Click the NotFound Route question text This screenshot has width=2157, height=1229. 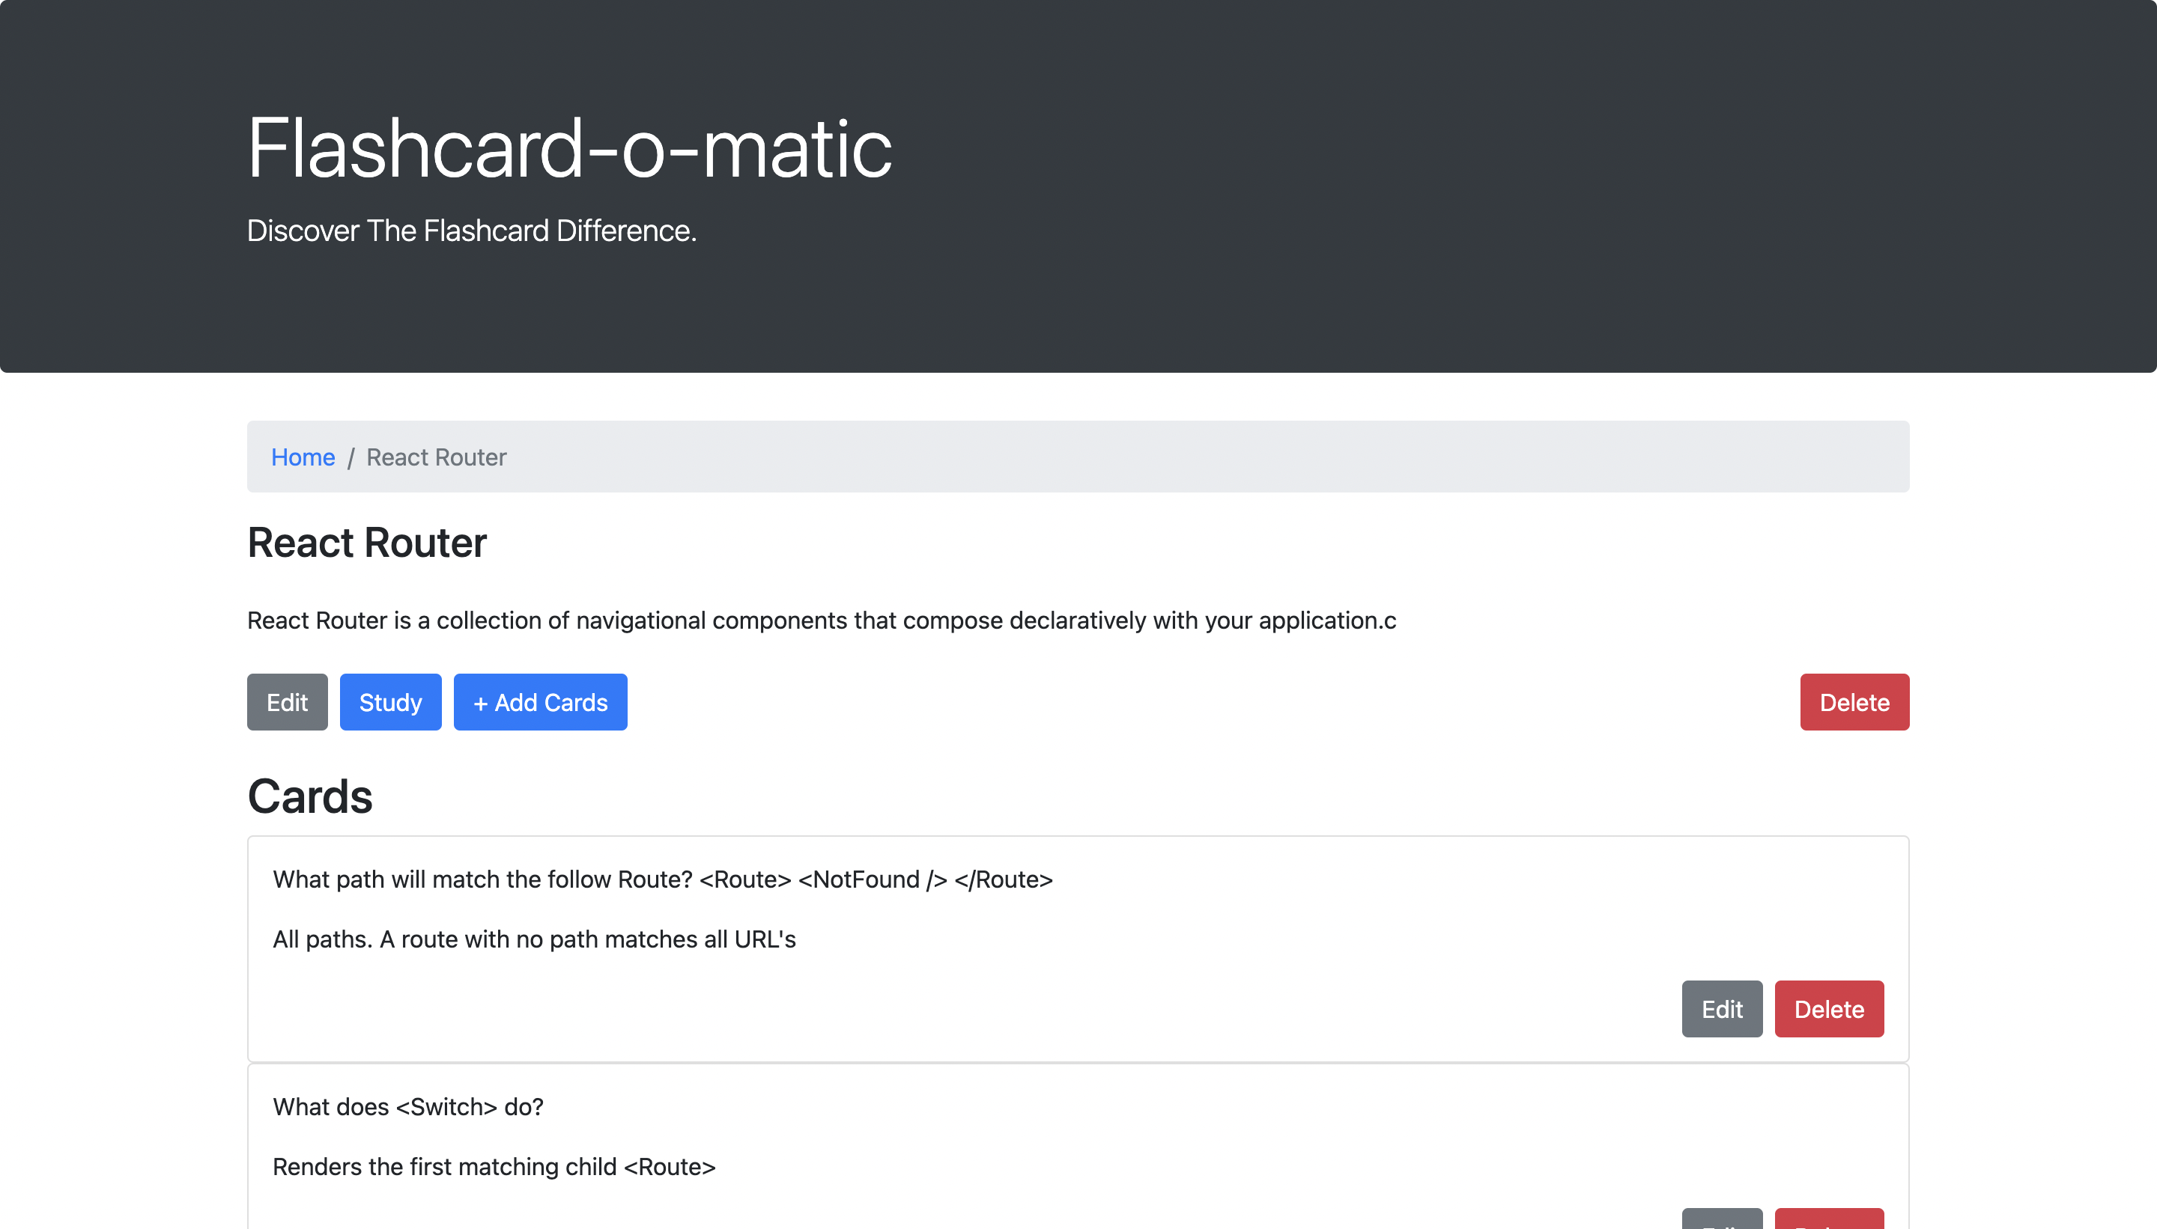[x=662, y=879]
